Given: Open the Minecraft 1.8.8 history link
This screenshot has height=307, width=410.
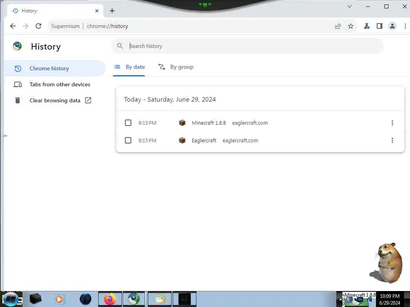Looking at the screenshot, I should point(209,123).
